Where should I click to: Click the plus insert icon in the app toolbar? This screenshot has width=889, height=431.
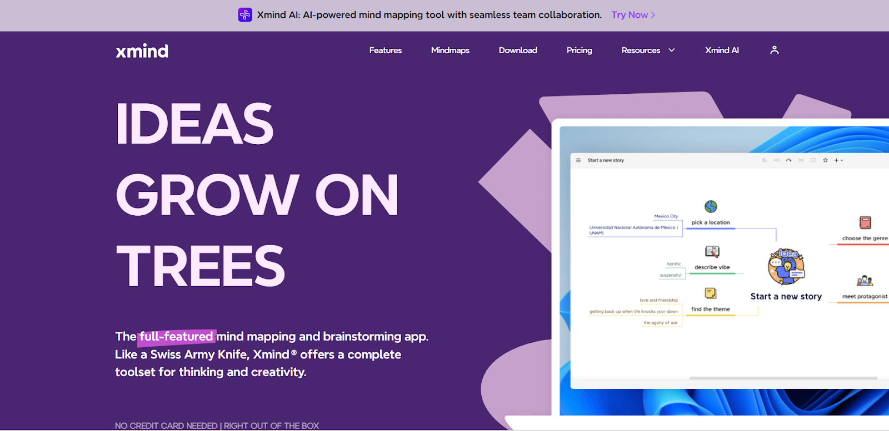click(836, 160)
